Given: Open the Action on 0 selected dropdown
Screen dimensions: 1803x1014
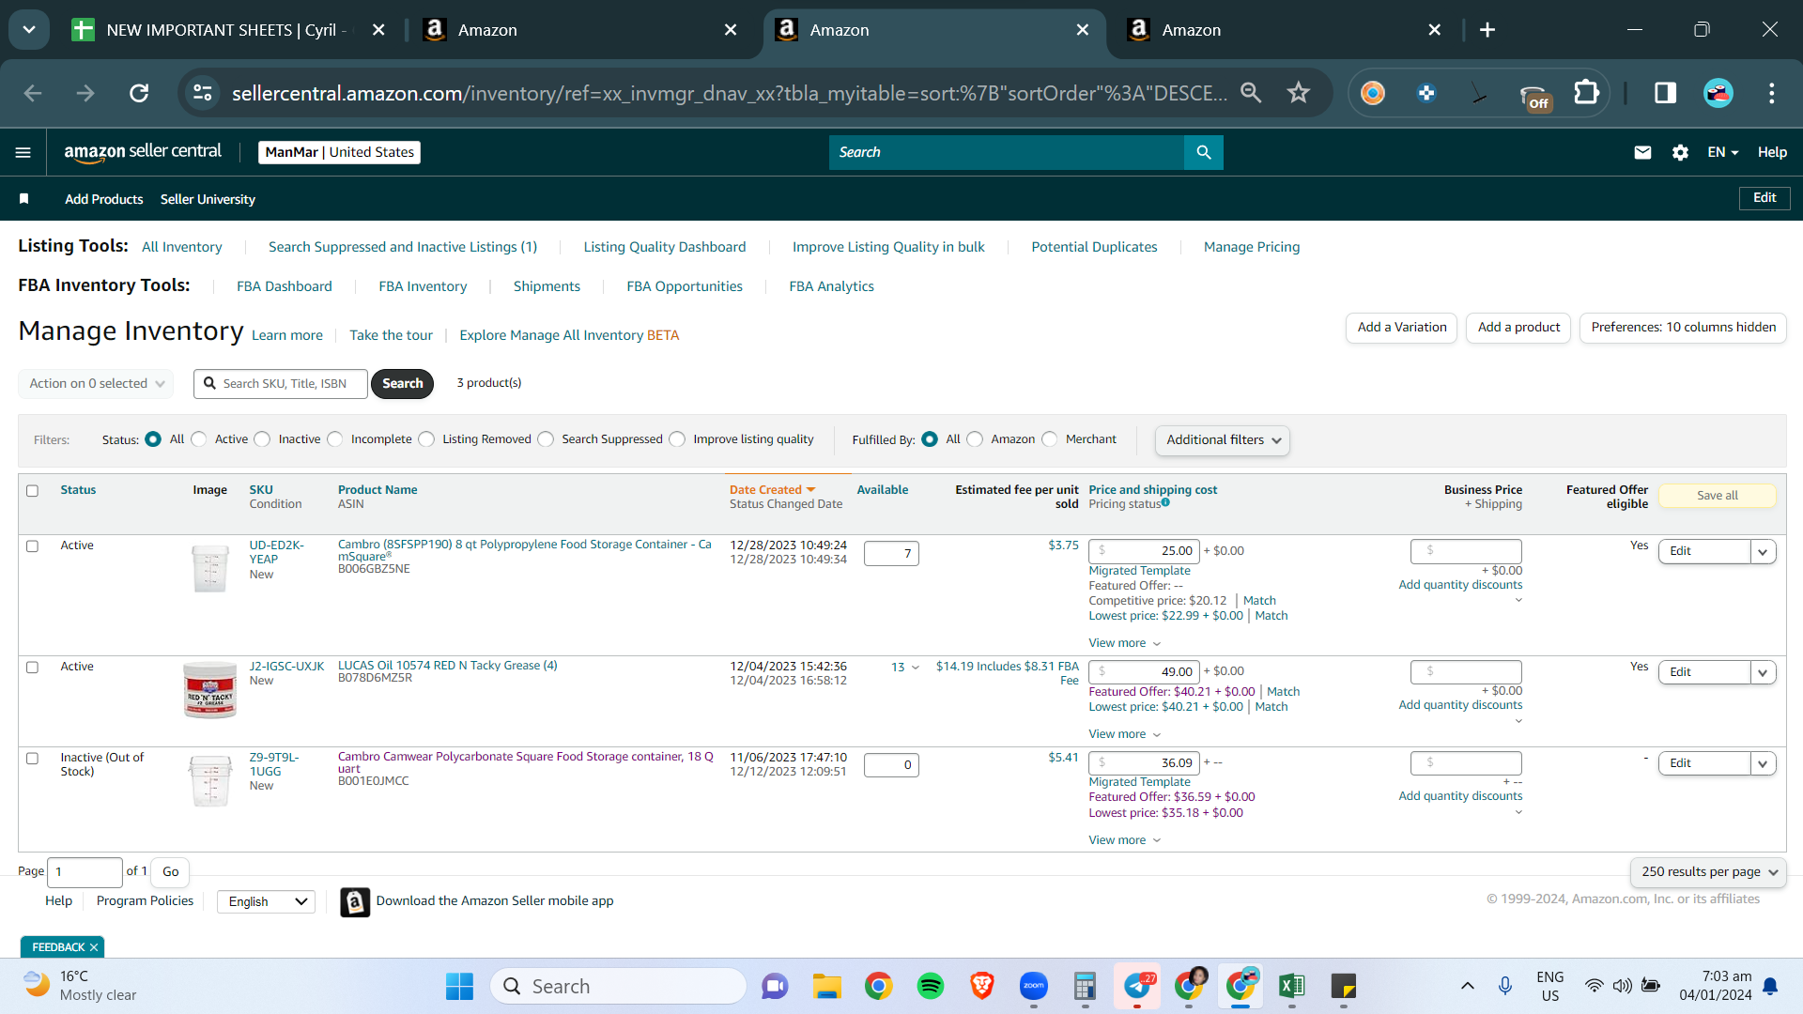Looking at the screenshot, I should 96,384.
